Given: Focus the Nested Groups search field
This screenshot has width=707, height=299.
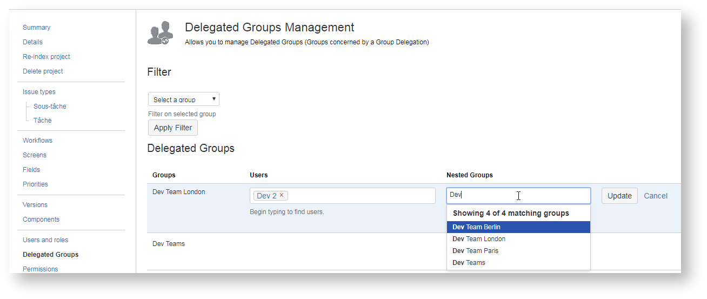Looking at the screenshot, I should pos(518,195).
